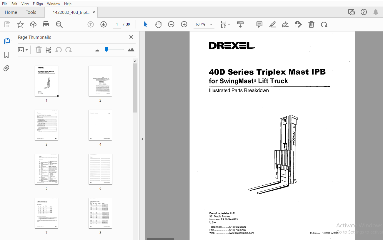Select the page 6 thumbnail

tap(100, 169)
